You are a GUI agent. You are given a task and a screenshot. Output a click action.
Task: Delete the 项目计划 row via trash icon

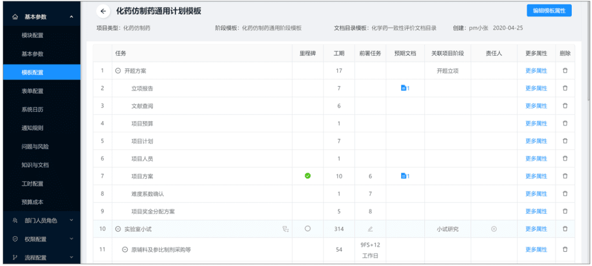coord(565,141)
